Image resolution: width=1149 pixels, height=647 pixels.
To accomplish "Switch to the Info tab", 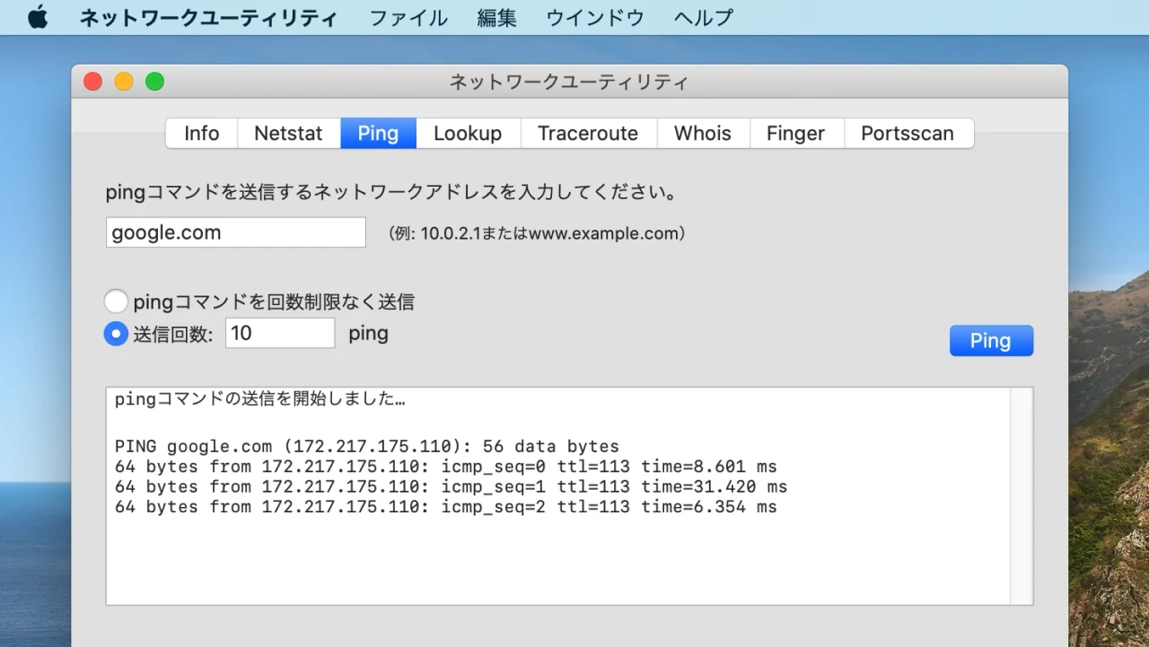I will coord(200,133).
